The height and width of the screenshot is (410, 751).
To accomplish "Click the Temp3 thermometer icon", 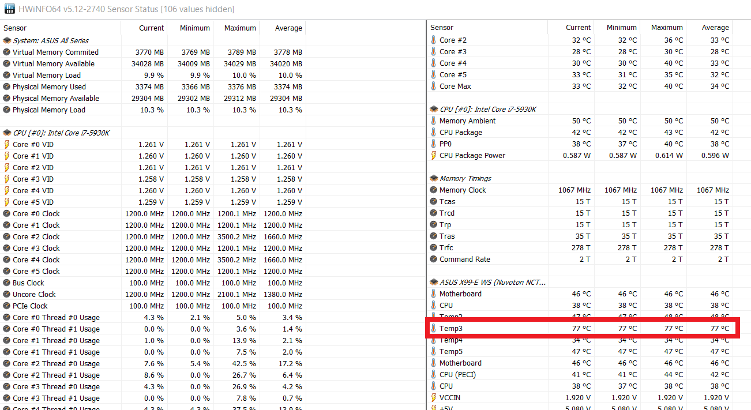I will pyautogui.click(x=434, y=328).
